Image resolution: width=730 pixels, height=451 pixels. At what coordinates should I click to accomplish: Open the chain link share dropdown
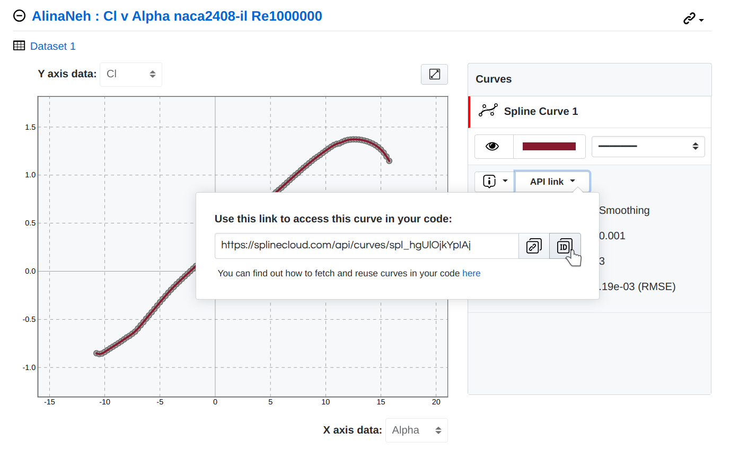pos(693,20)
